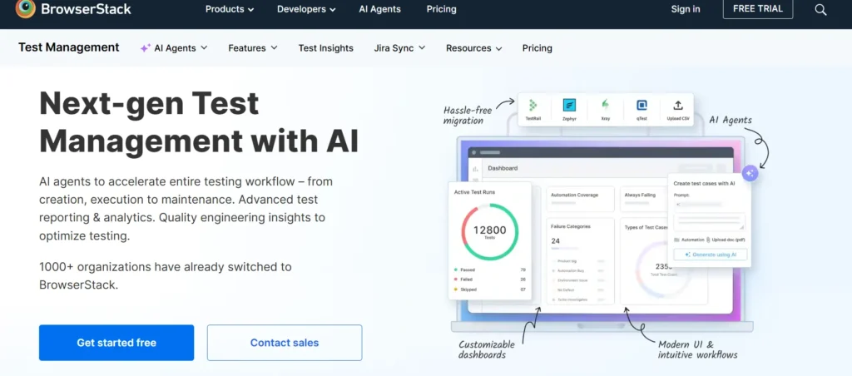Image resolution: width=852 pixels, height=376 pixels.
Task: Click the Always Failing card
Action: click(644, 198)
